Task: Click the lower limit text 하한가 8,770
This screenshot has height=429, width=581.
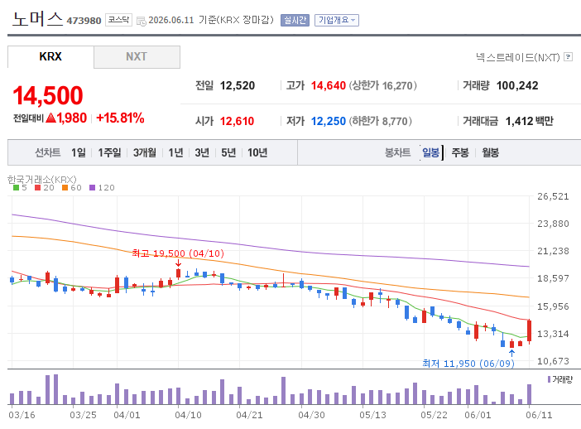Action: point(380,121)
